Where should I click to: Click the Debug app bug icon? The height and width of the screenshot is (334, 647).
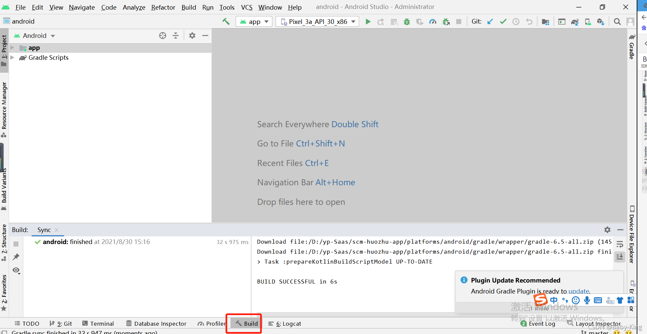coord(407,22)
